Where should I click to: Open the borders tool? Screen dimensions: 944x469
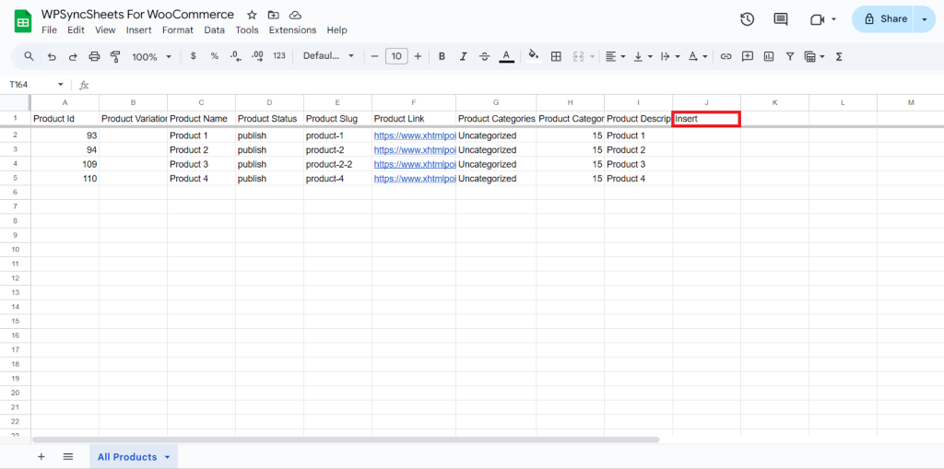556,56
